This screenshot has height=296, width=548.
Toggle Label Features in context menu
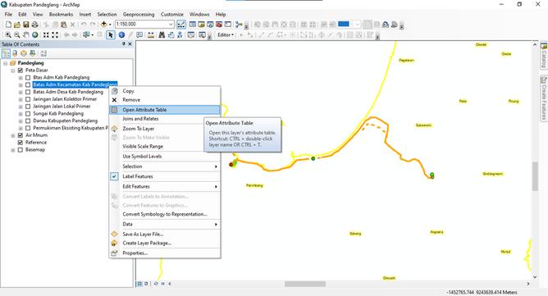(x=165, y=176)
